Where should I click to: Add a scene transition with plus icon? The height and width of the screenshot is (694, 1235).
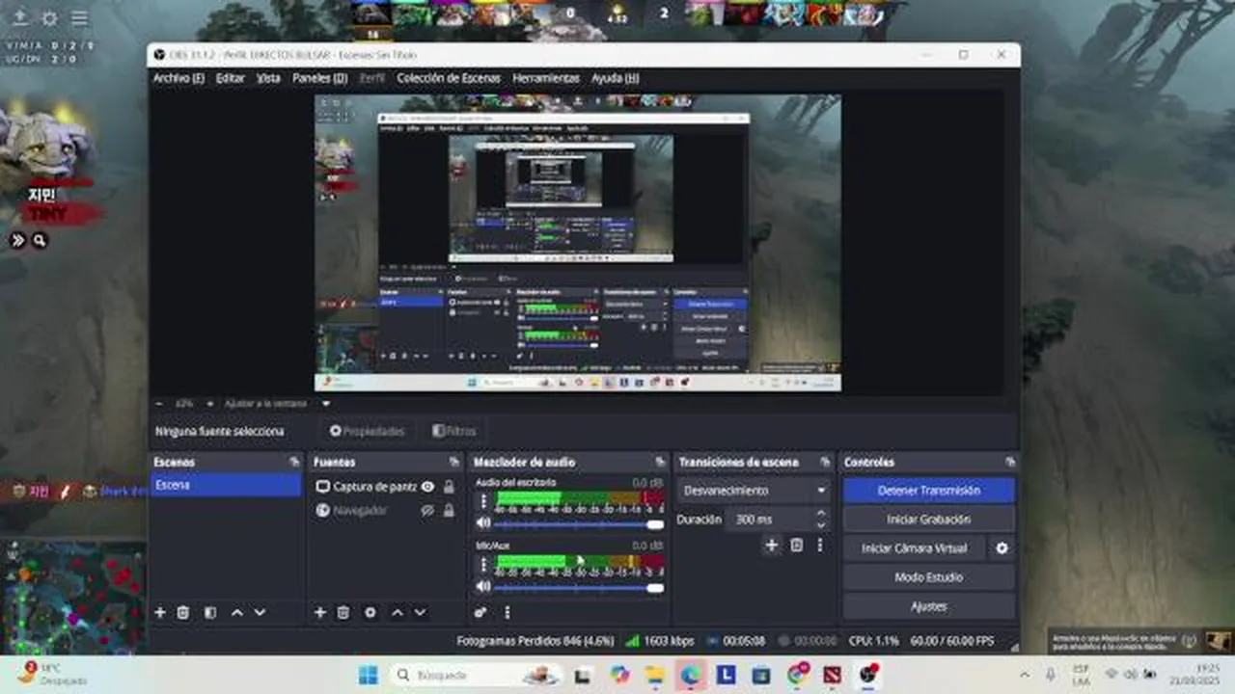[771, 546]
